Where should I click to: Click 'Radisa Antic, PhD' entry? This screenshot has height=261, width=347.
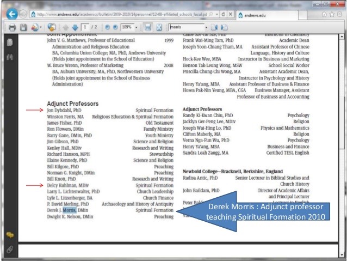coord(200,178)
